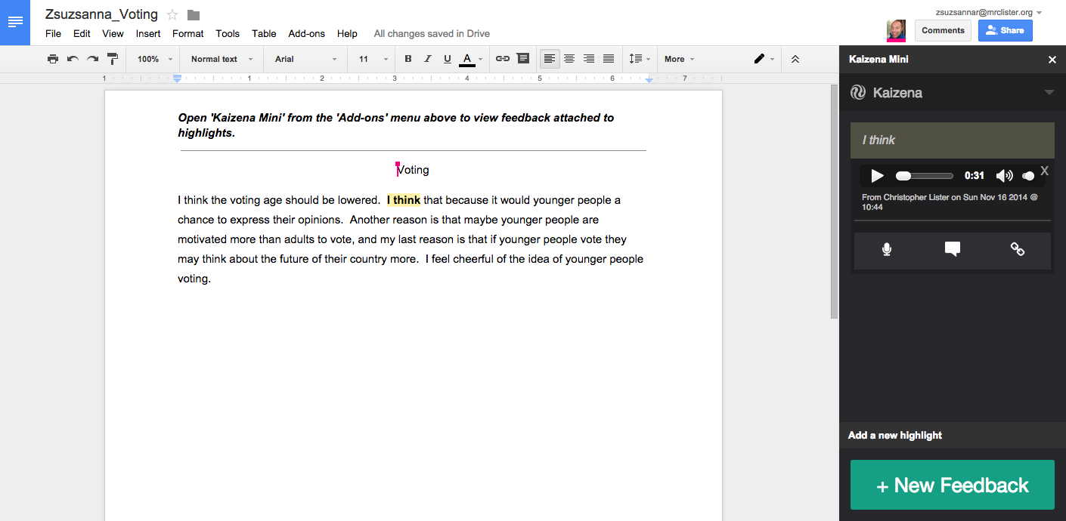Open the account email dropdown
This screenshot has width=1066, height=521.
(989, 12)
